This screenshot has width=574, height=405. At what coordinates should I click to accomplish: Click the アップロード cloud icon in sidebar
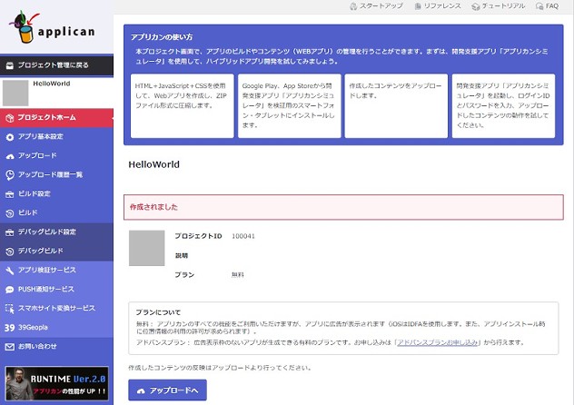click(10, 156)
